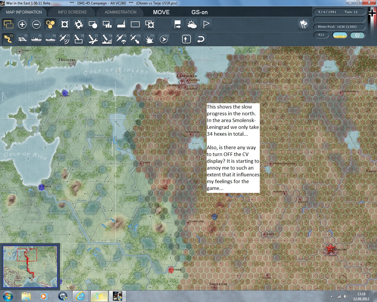Select the F3 naval transport icon
The height and width of the screenshot is (302, 377).
coord(36,39)
